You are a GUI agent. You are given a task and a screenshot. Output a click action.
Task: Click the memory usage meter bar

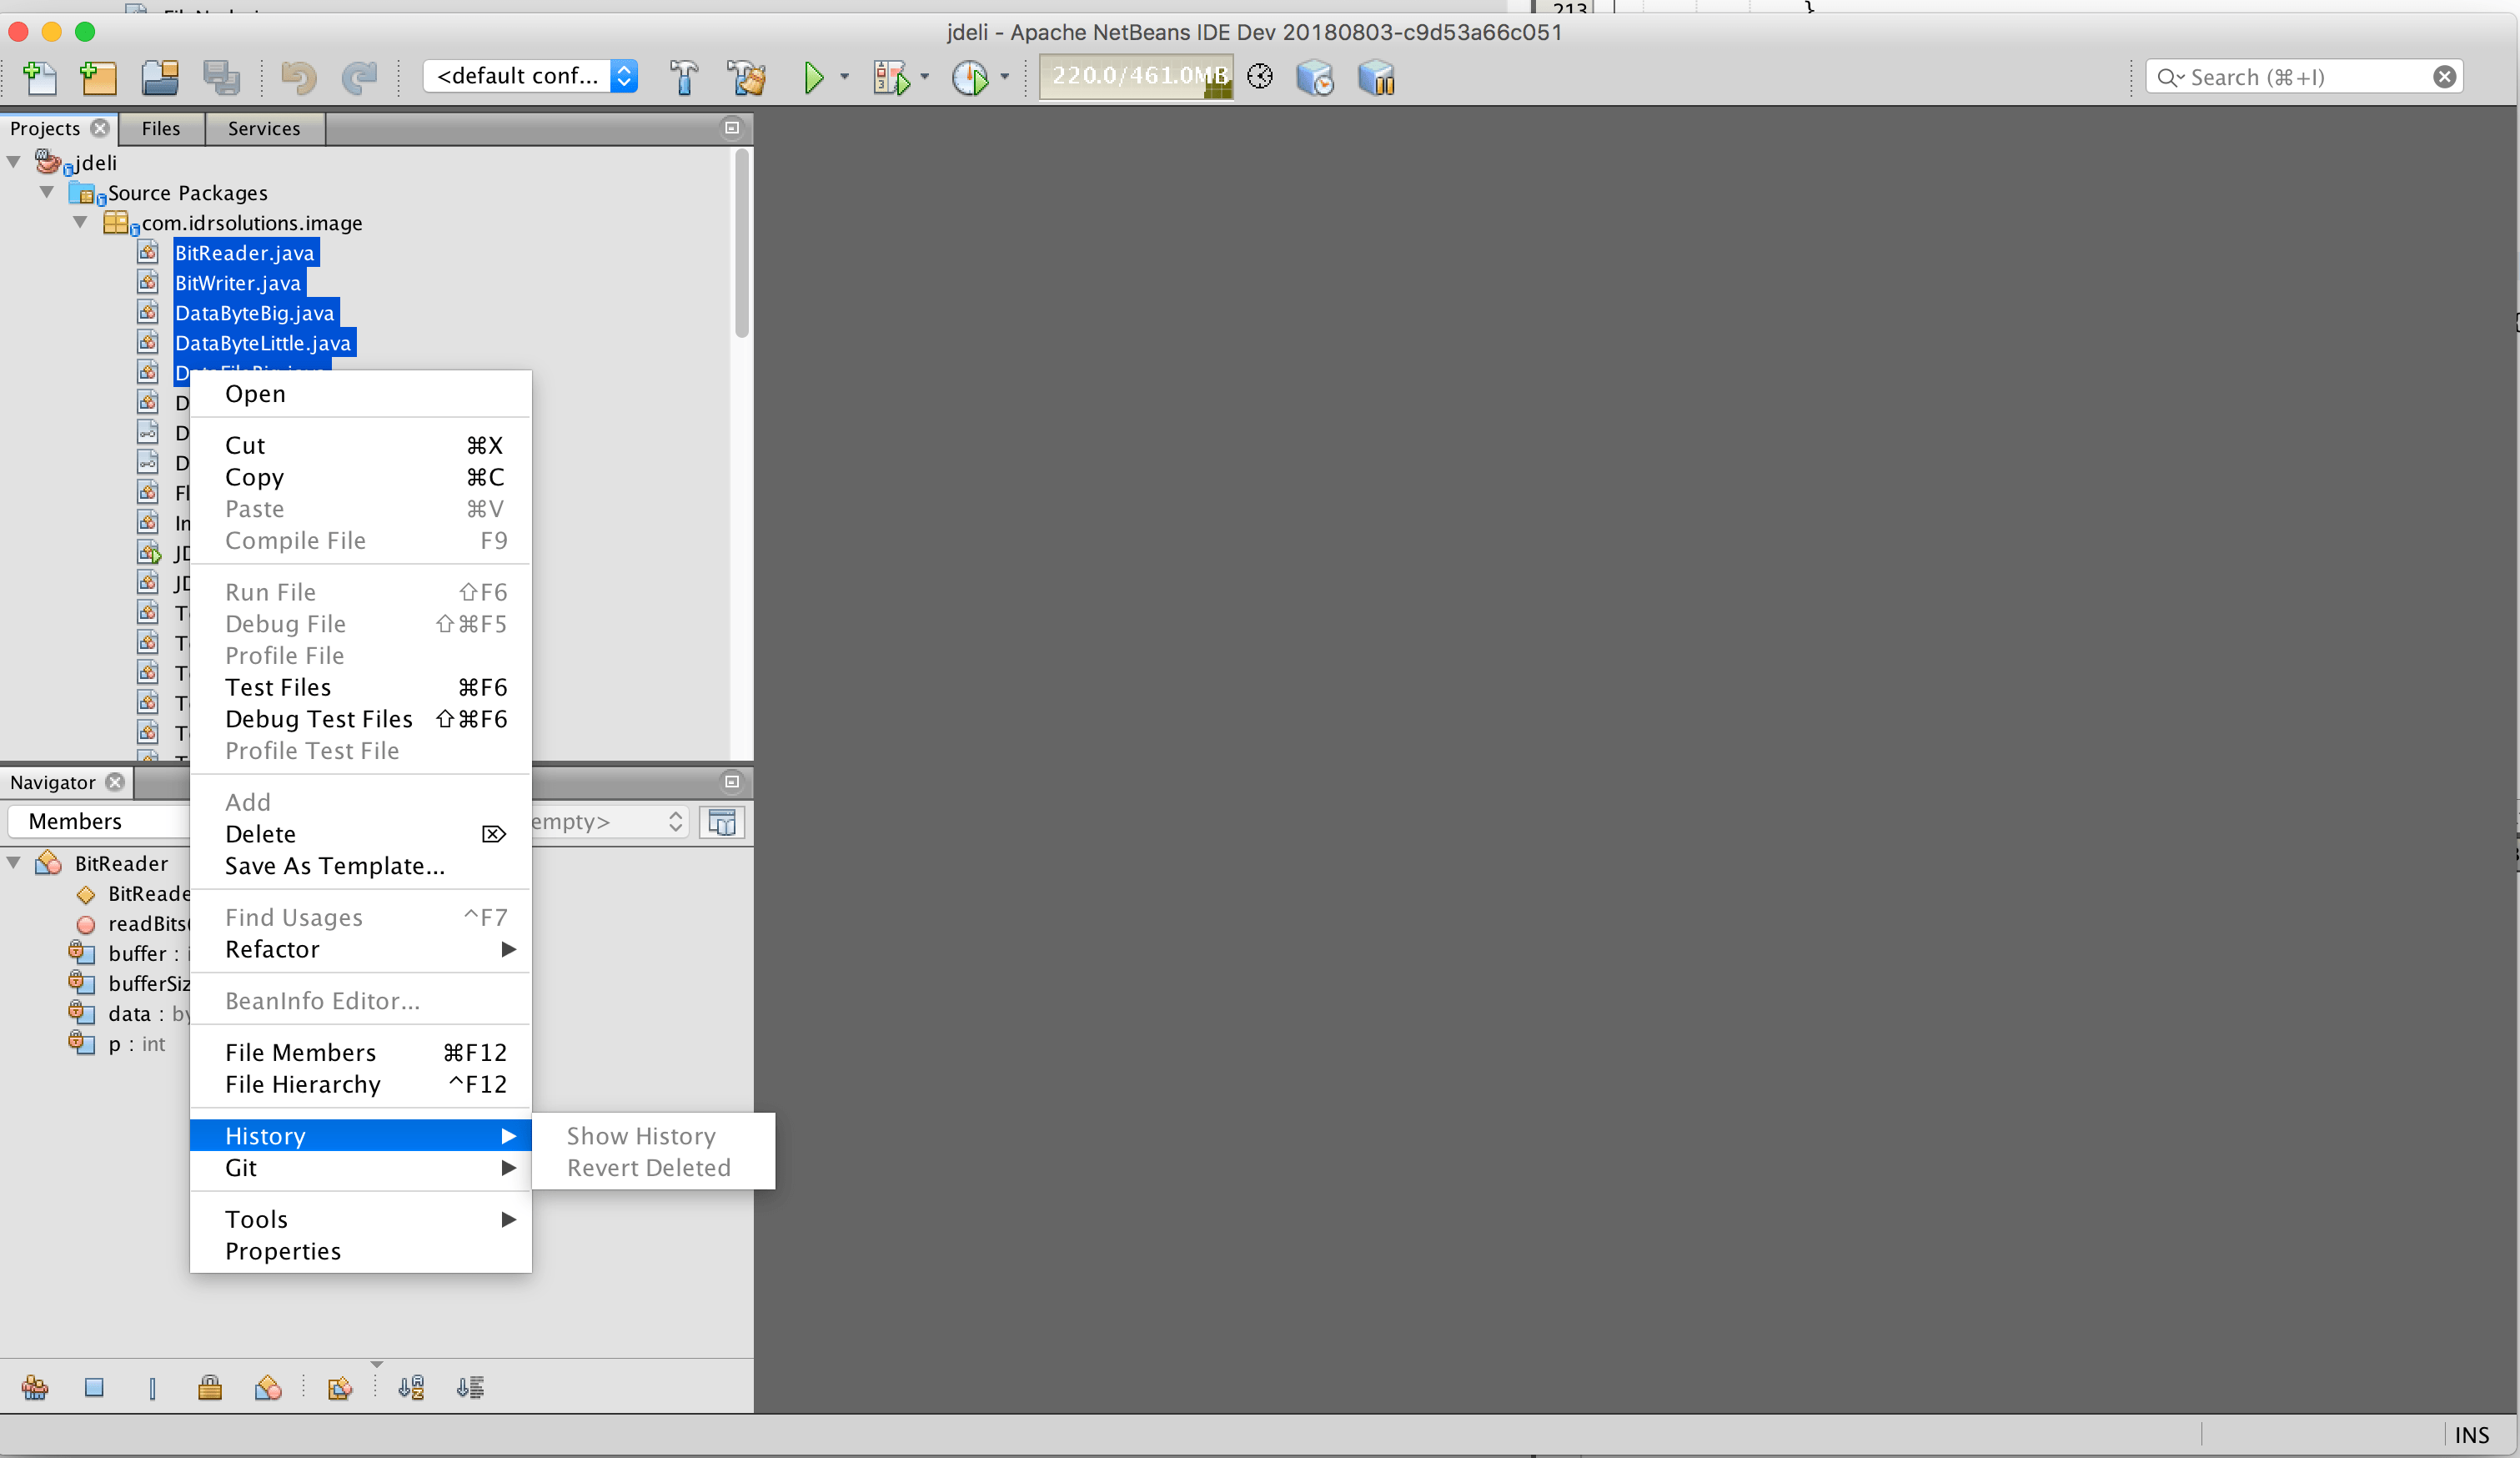click(1135, 77)
